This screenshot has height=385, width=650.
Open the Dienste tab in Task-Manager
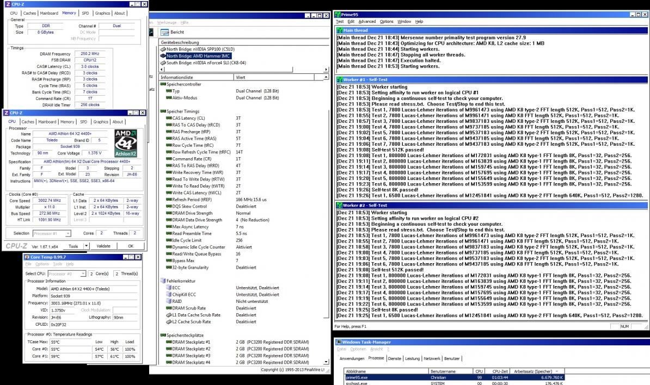tap(394, 358)
